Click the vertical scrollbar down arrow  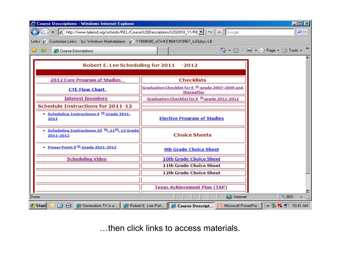307,191
